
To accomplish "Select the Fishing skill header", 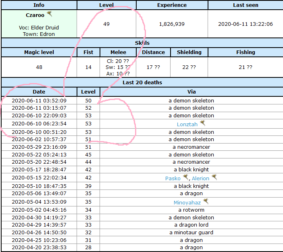I will pos(246,52).
